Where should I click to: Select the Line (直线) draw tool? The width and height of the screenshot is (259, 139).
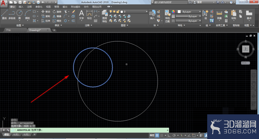tap(4, 15)
